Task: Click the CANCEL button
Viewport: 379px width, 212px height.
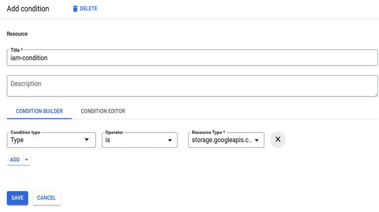Action: click(x=47, y=198)
